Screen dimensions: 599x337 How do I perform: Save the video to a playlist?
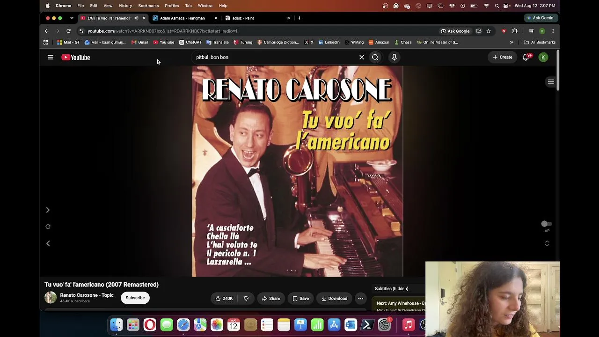pyautogui.click(x=300, y=298)
